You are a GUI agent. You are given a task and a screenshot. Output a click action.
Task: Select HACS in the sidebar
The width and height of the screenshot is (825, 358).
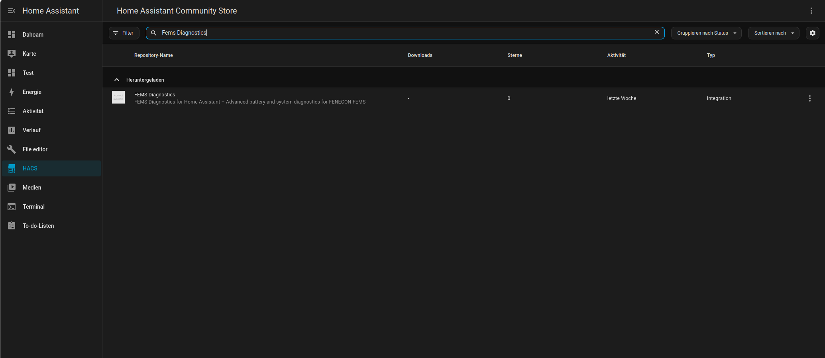(51, 168)
